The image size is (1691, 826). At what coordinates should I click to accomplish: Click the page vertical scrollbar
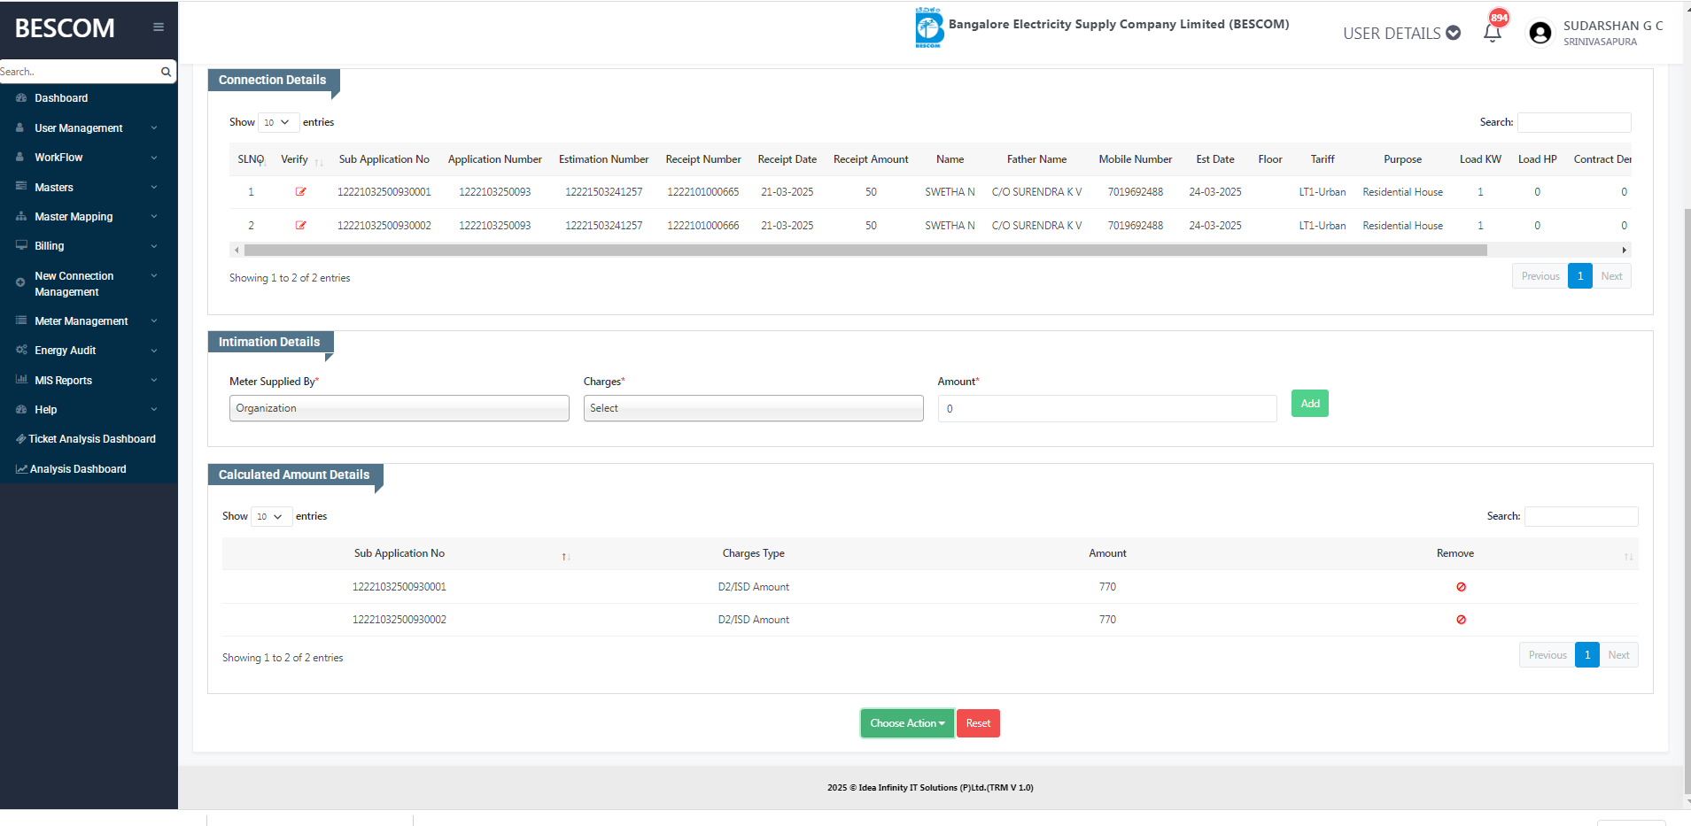[1687, 500]
